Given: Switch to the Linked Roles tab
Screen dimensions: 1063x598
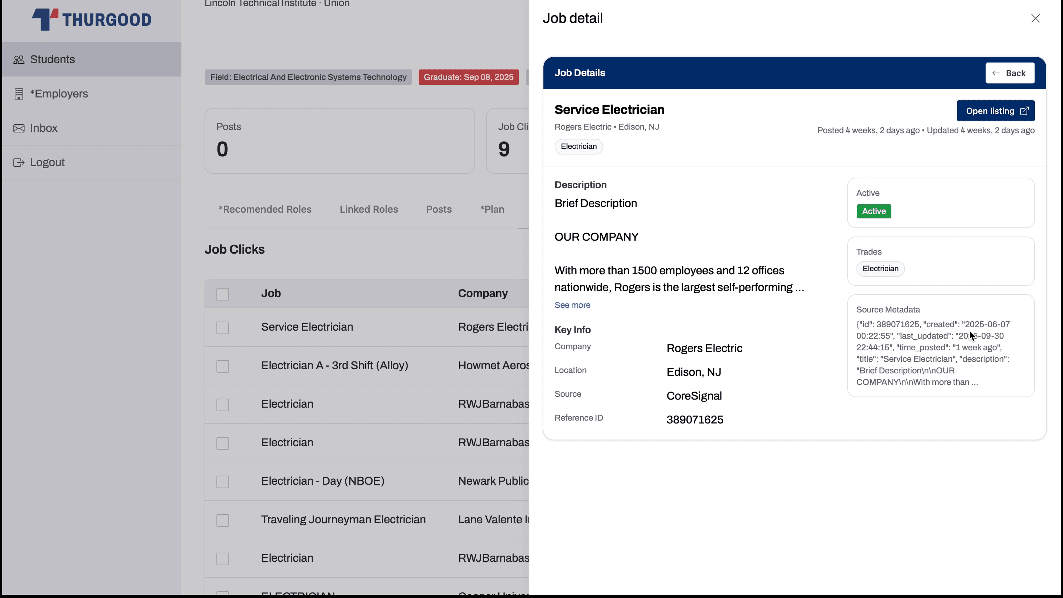Looking at the screenshot, I should [x=368, y=209].
